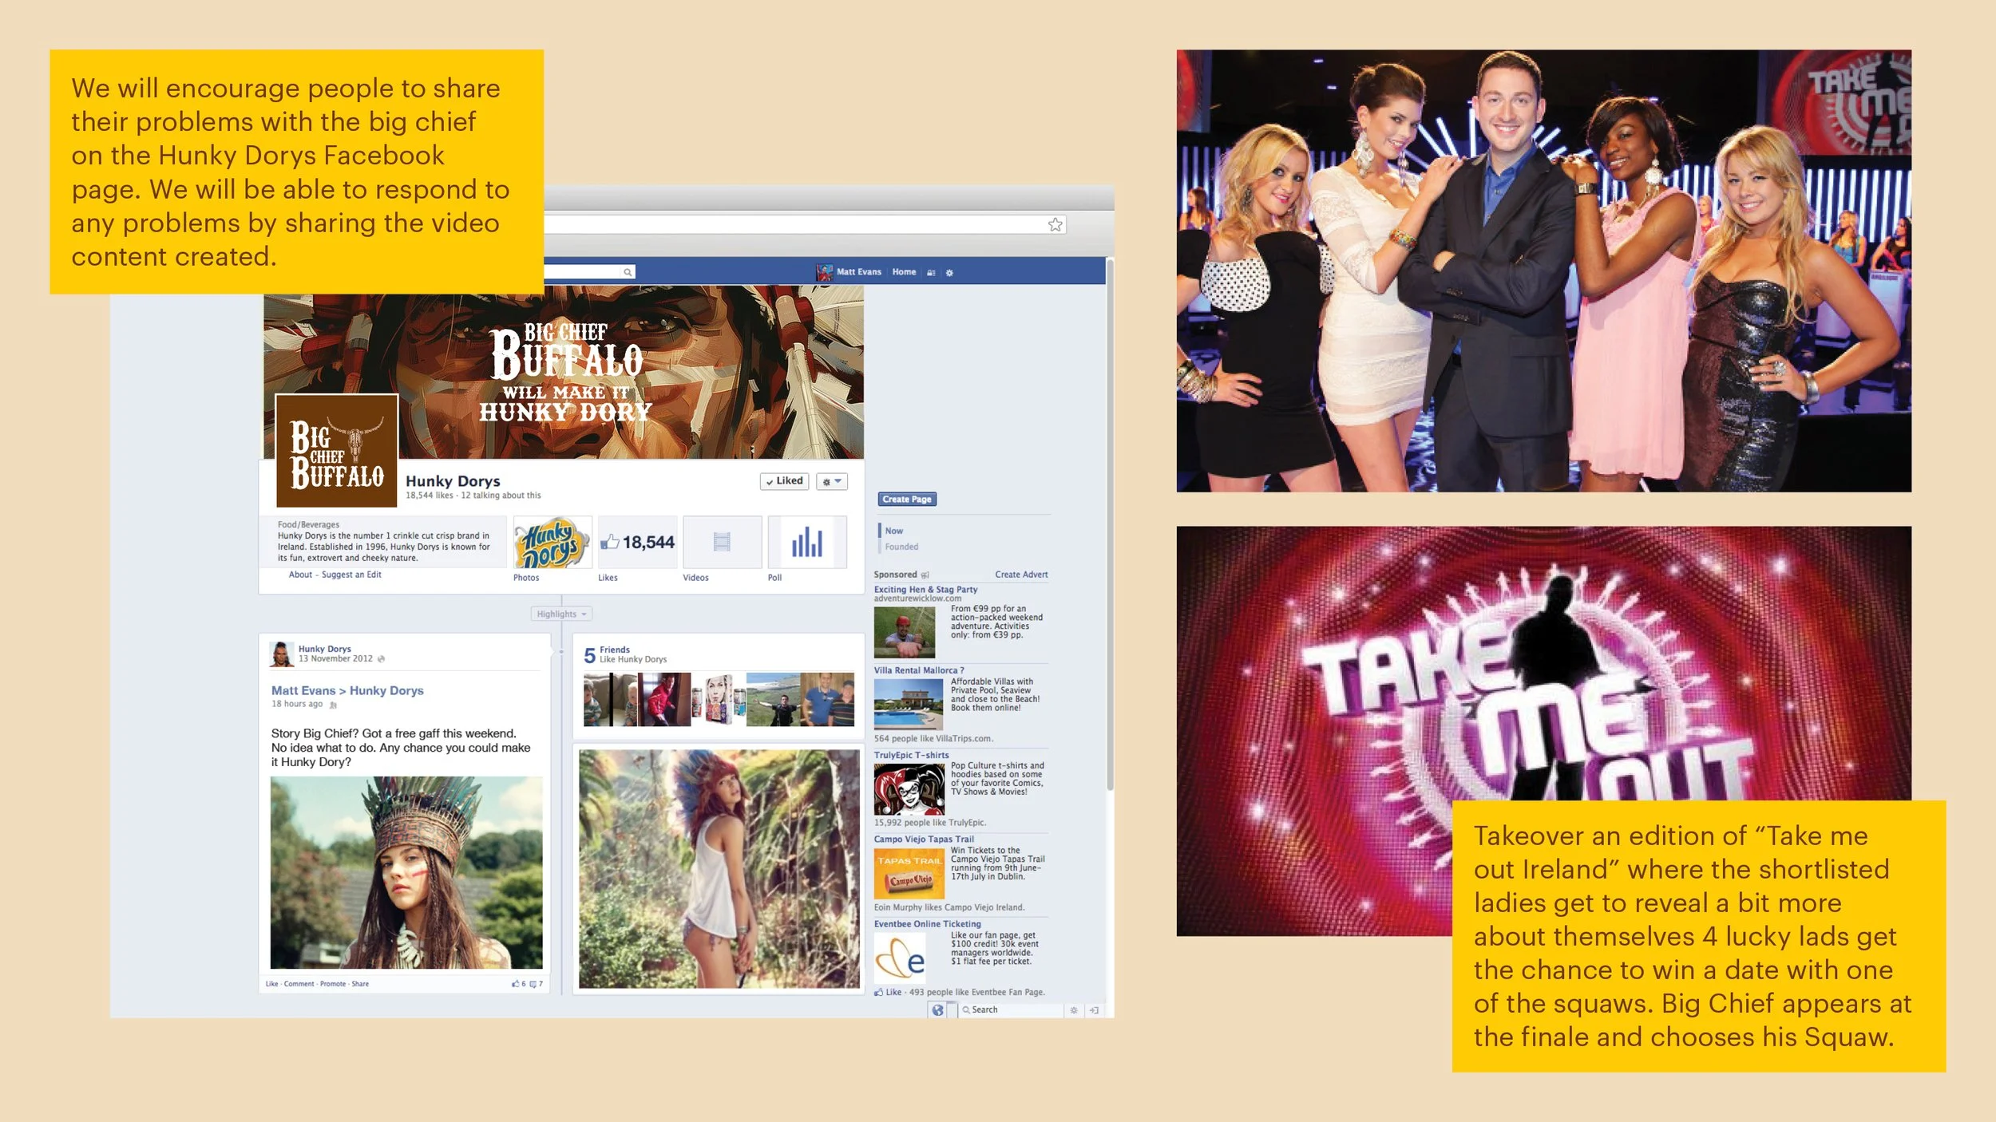Screen dimensions: 1996x1122
Task: Open the 18,544 Likes tile
Action: (637, 542)
